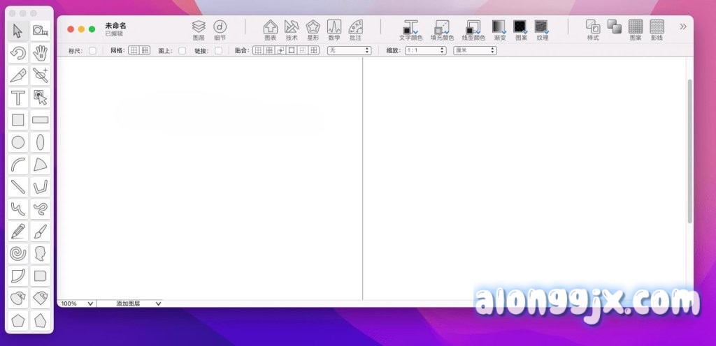The height and width of the screenshot is (346, 716).
Task: Select the quarter-circle shape tool
Action: click(x=17, y=276)
